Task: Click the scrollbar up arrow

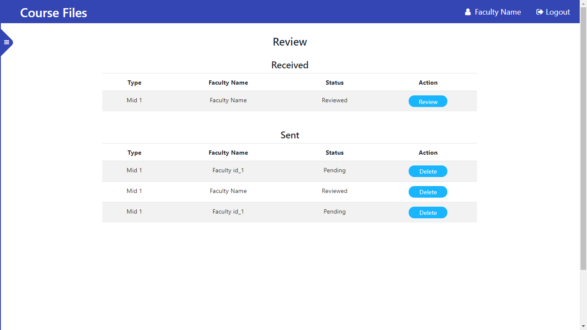Action: tap(583, 3)
